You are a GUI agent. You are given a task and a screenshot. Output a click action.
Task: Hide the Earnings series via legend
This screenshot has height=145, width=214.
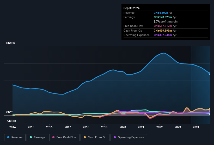coord(37,137)
